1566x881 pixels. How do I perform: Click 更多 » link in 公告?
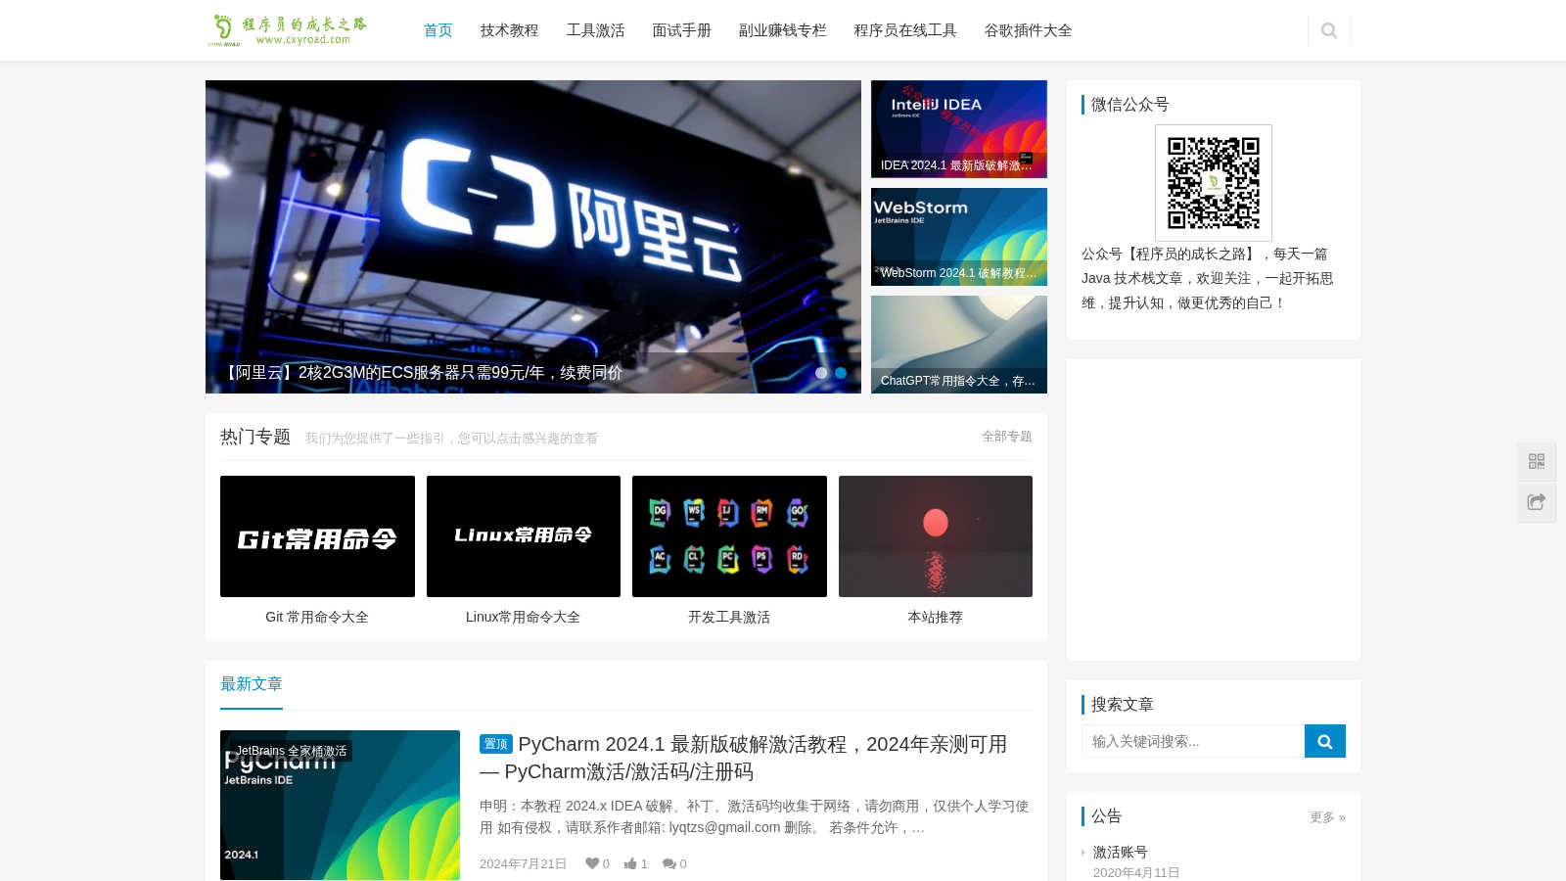pos(1327,817)
